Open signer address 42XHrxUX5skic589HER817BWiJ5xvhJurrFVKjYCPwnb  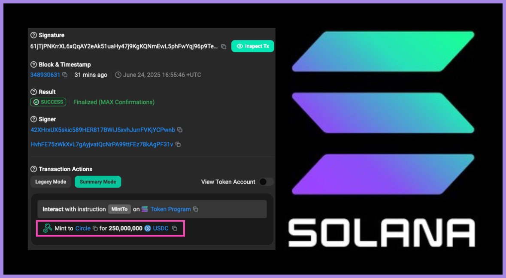(103, 130)
